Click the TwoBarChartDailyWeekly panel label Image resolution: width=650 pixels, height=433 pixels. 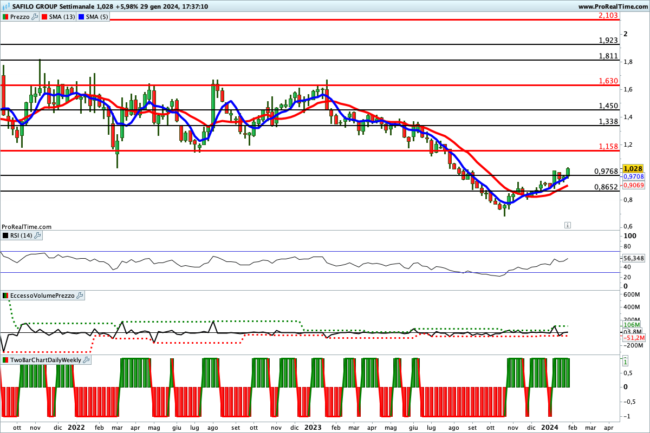pos(45,360)
